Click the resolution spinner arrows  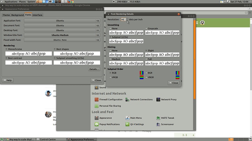point(127,19)
